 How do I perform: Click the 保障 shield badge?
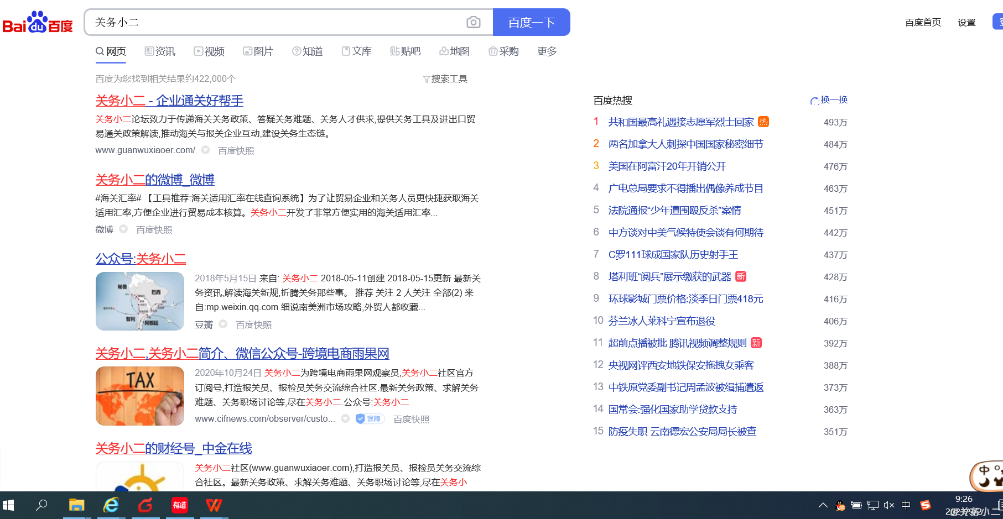click(x=370, y=418)
